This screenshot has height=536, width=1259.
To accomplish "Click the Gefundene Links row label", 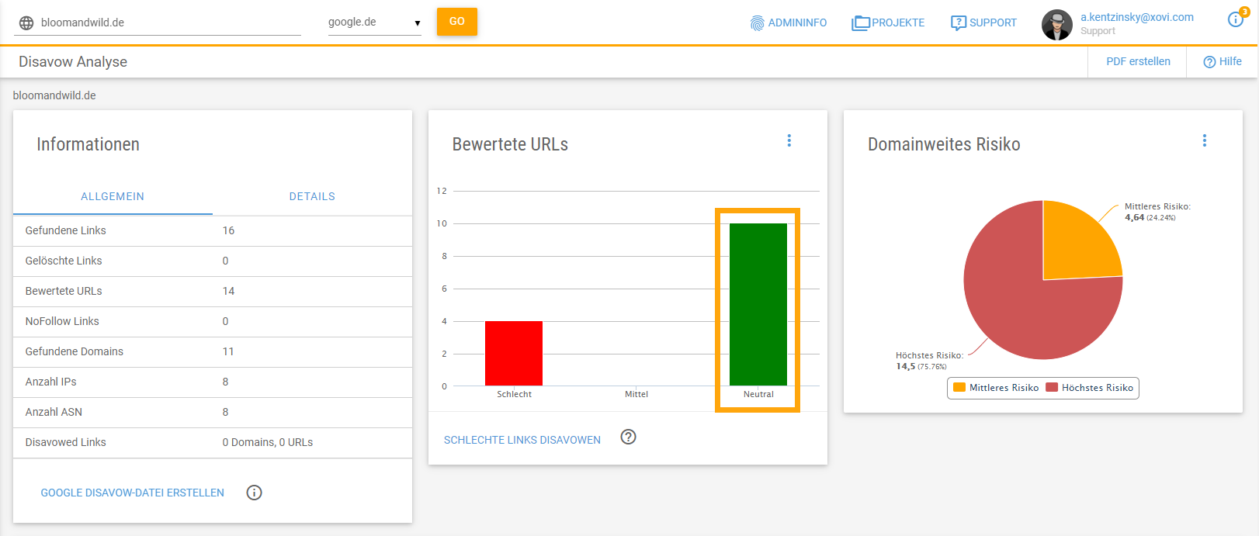I will point(66,230).
